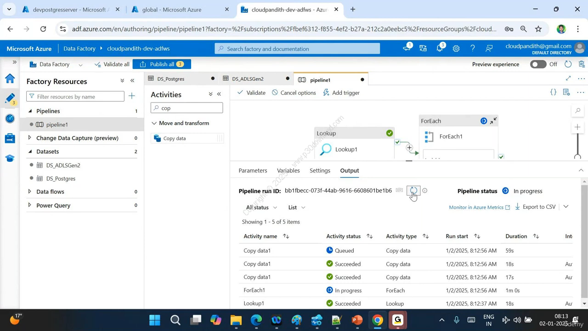The height and width of the screenshot is (331, 588).
Task: Open switch Data Factory icon in header
Action: point(423,48)
